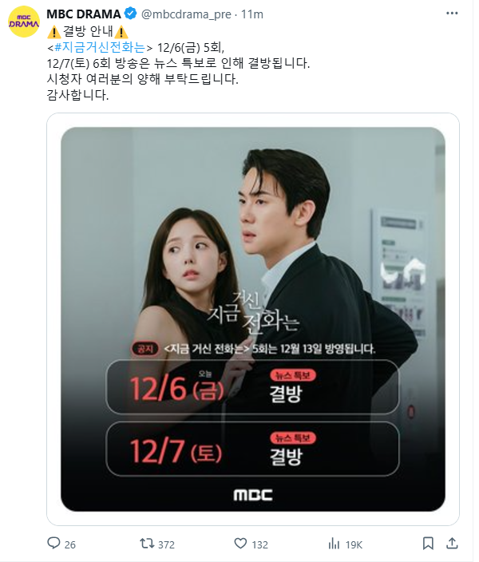Click the 19K views count
479x562 pixels.
click(x=354, y=544)
